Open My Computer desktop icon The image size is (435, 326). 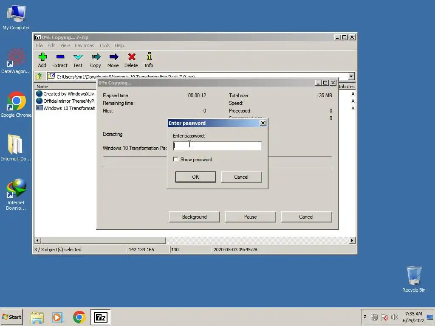16,17
